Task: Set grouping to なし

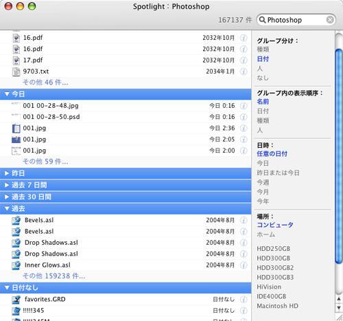Action: (263, 78)
